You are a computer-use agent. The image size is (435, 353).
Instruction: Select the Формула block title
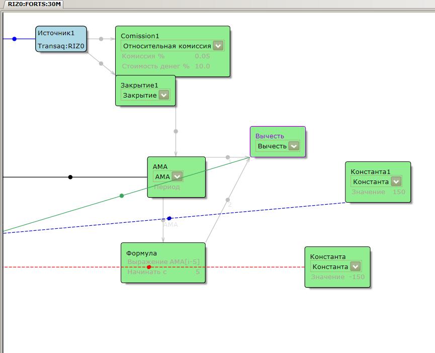coord(141,253)
